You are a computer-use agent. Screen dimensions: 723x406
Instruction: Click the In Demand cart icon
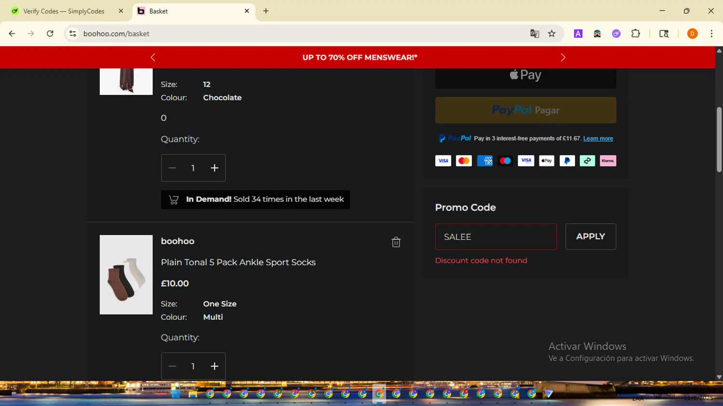tap(174, 199)
